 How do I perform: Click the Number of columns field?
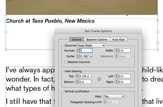86,50
